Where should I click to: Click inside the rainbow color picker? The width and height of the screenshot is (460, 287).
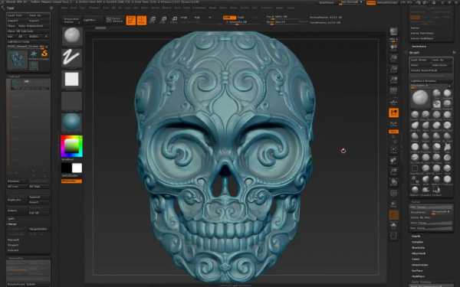[72, 146]
